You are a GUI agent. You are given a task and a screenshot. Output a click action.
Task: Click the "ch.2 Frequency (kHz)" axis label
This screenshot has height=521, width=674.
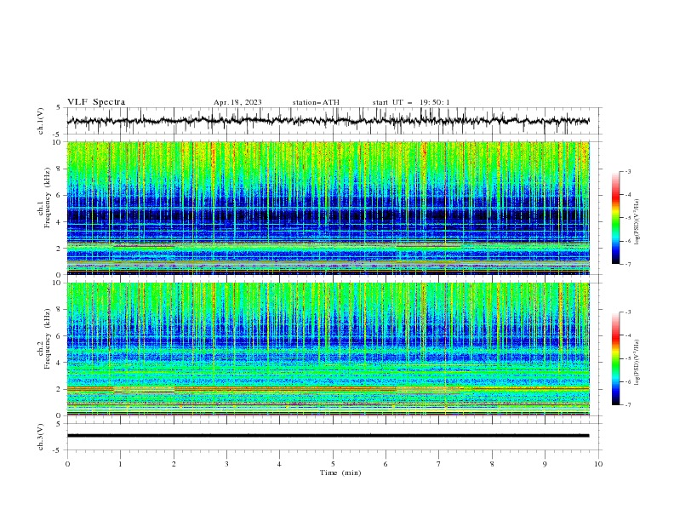[x=43, y=338]
